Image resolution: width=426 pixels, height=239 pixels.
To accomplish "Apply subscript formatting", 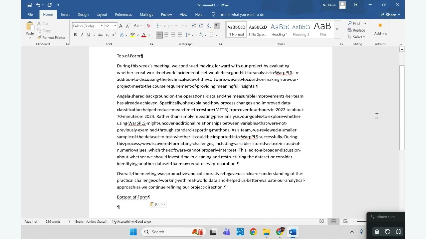I will coord(107,35).
